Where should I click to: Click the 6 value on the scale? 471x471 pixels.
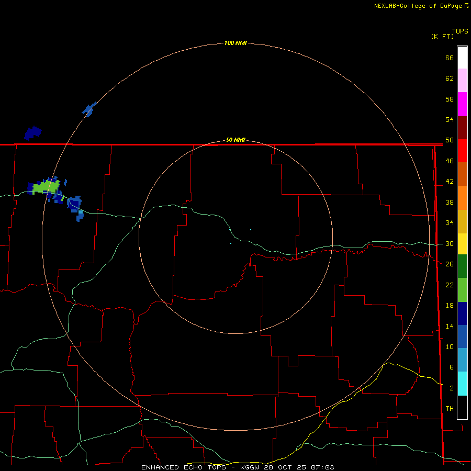451,367
